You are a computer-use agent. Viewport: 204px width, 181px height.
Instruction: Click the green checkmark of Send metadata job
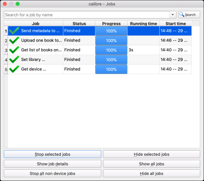[x=14, y=31]
